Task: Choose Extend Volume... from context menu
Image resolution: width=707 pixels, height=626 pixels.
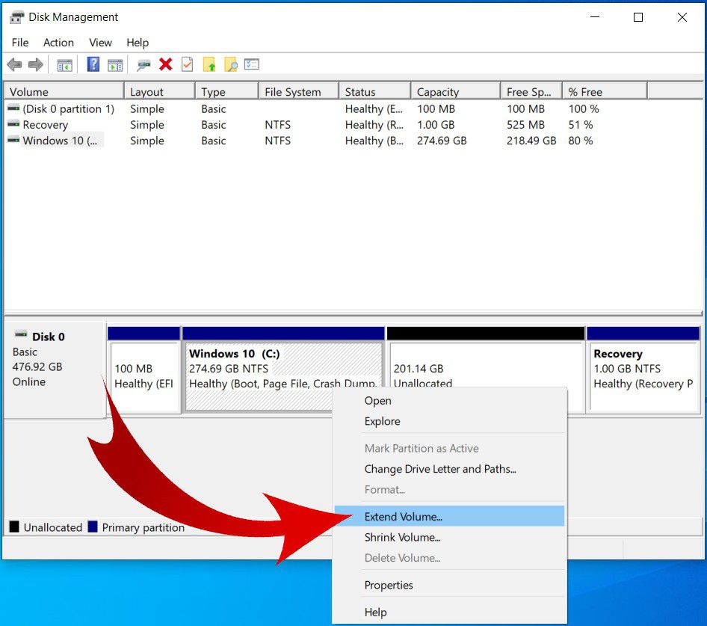Action: click(404, 516)
